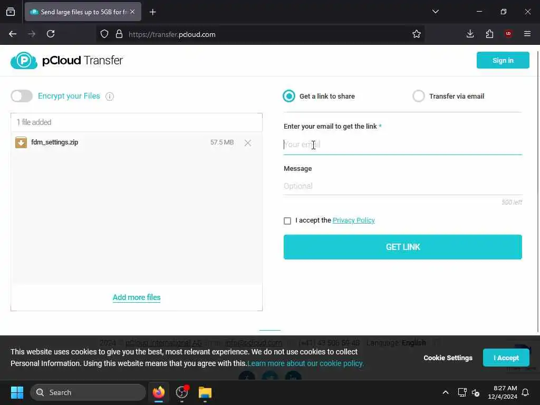Click the zip file icon next to fdm_settings.zip

(21, 142)
